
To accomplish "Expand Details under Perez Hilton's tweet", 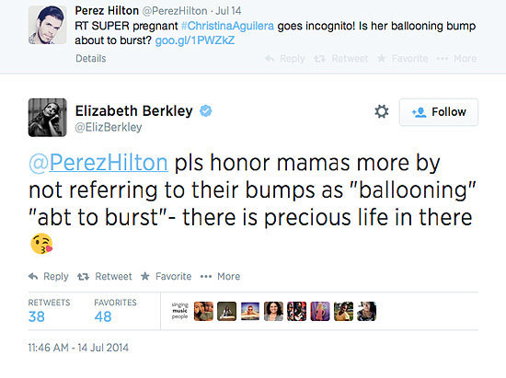I will 91,58.
